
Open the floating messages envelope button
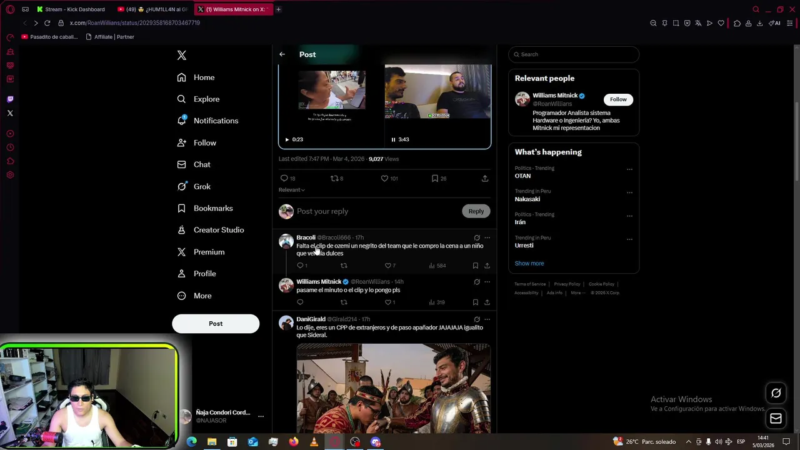click(x=776, y=419)
